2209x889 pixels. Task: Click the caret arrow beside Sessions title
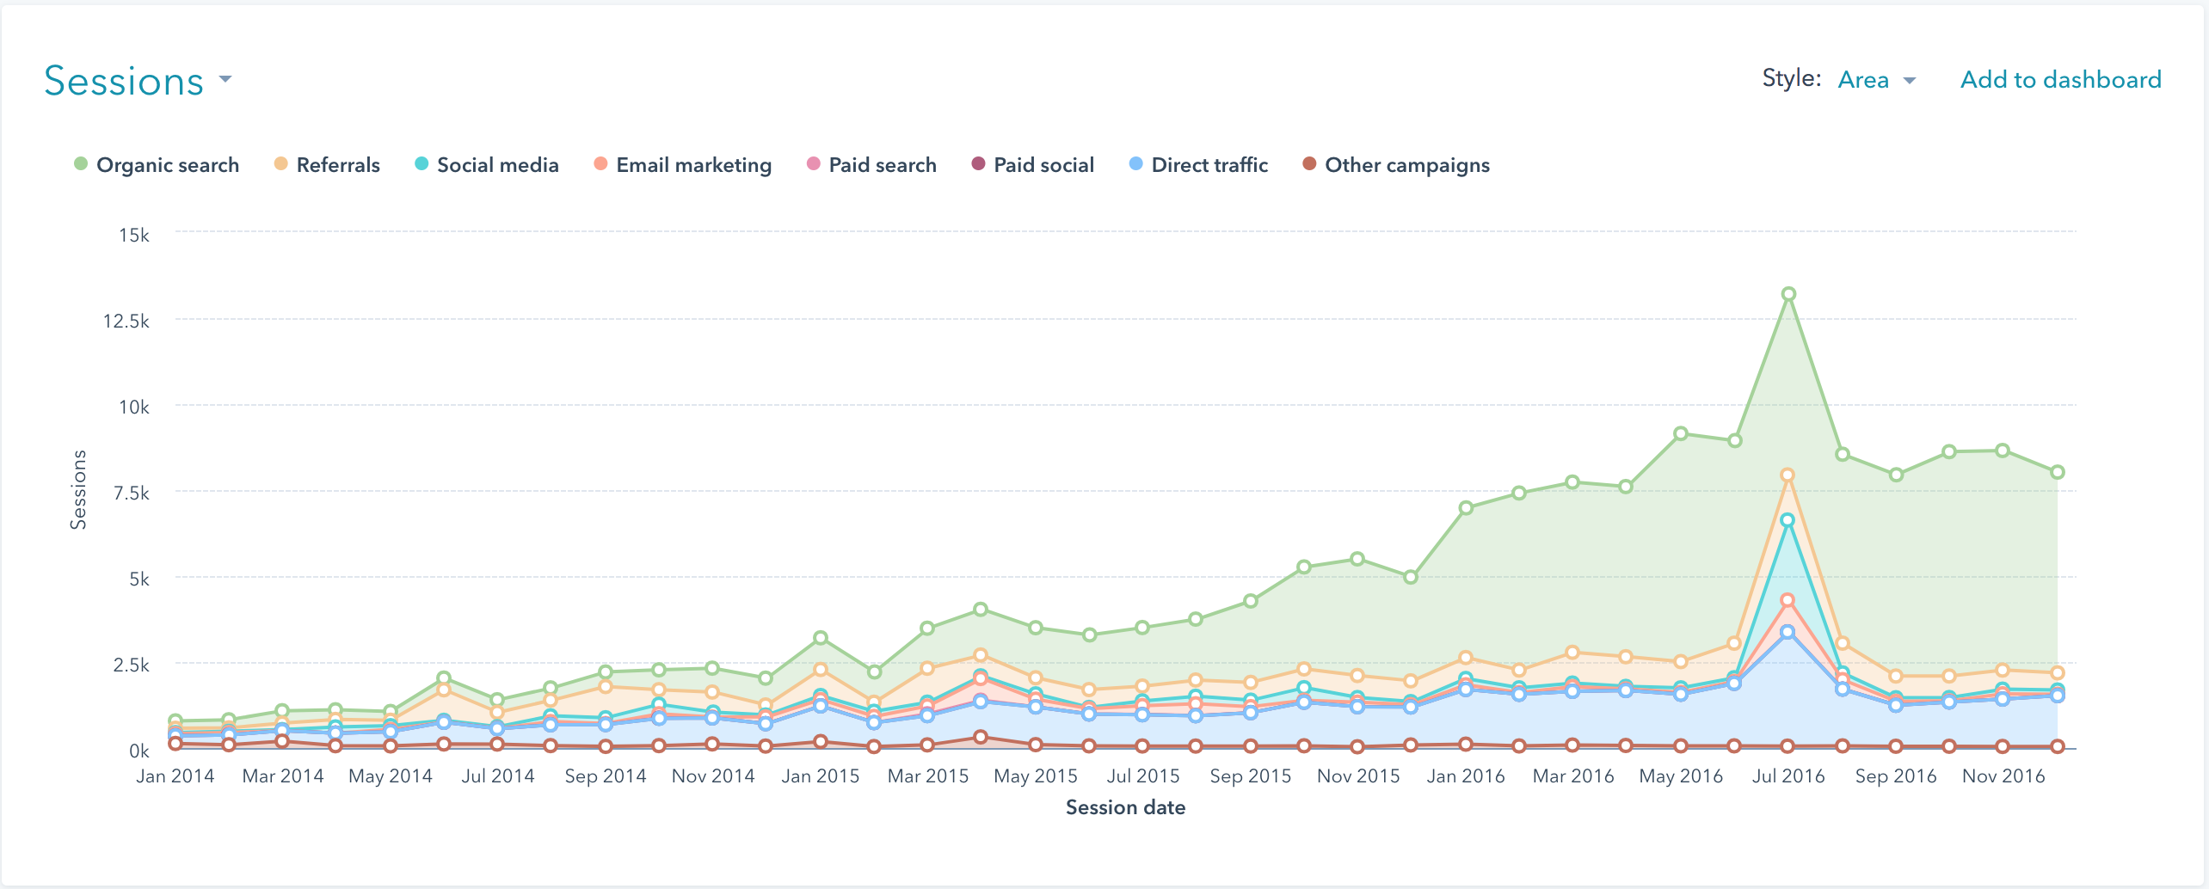(x=225, y=79)
